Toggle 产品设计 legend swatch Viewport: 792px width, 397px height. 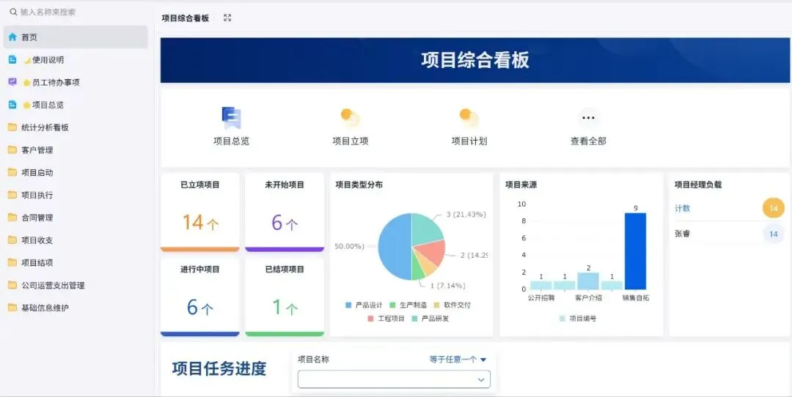[348, 305]
